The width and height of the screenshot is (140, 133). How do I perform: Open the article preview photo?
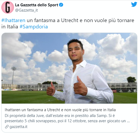(x=69, y=68)
